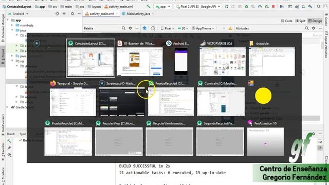This screenshot has width=329, height=185.
Task: Click the Search Everywhere magnifier in main toolbar
Action: click(x=319, y=7)
